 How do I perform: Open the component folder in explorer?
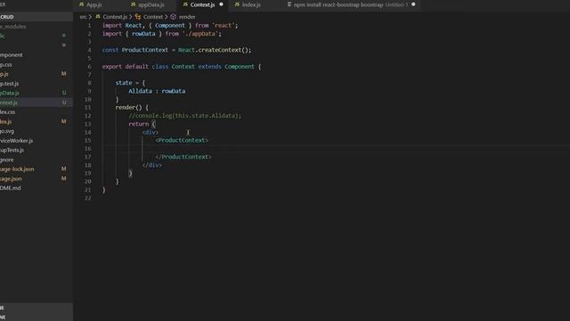tap(37, 55)
